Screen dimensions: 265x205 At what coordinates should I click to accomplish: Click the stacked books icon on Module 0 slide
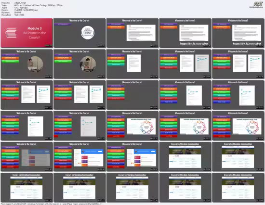point(11,33)
